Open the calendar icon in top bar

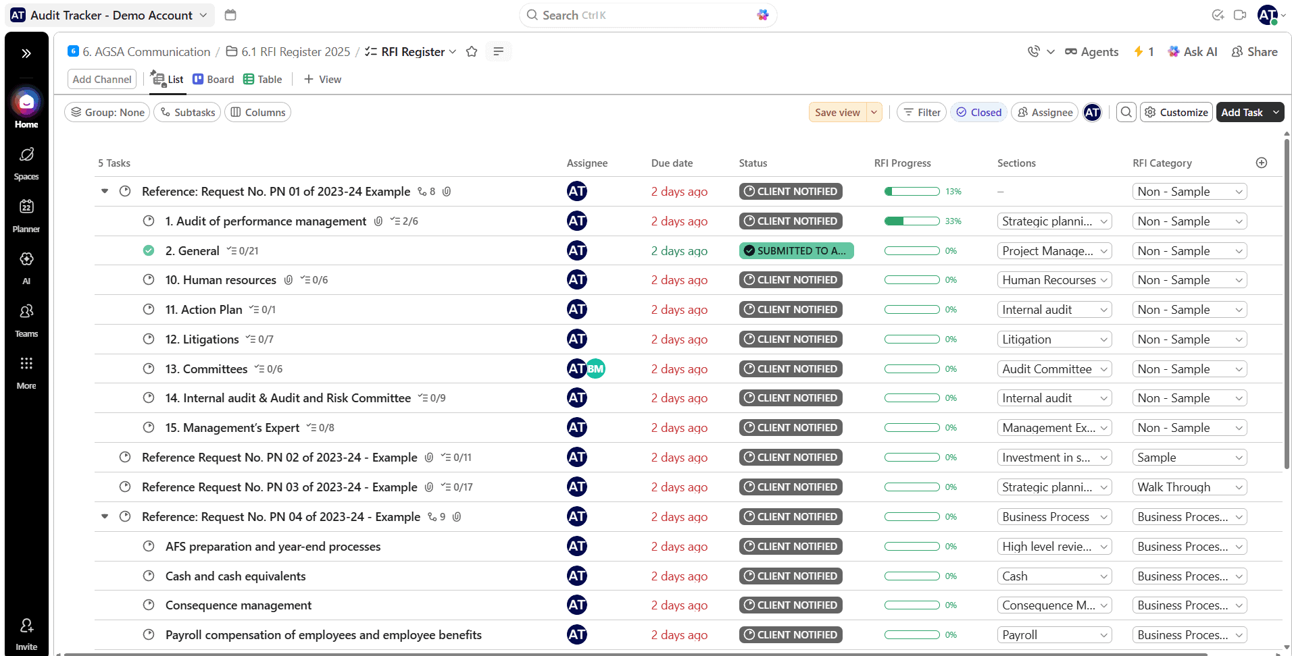coord(230,15)
